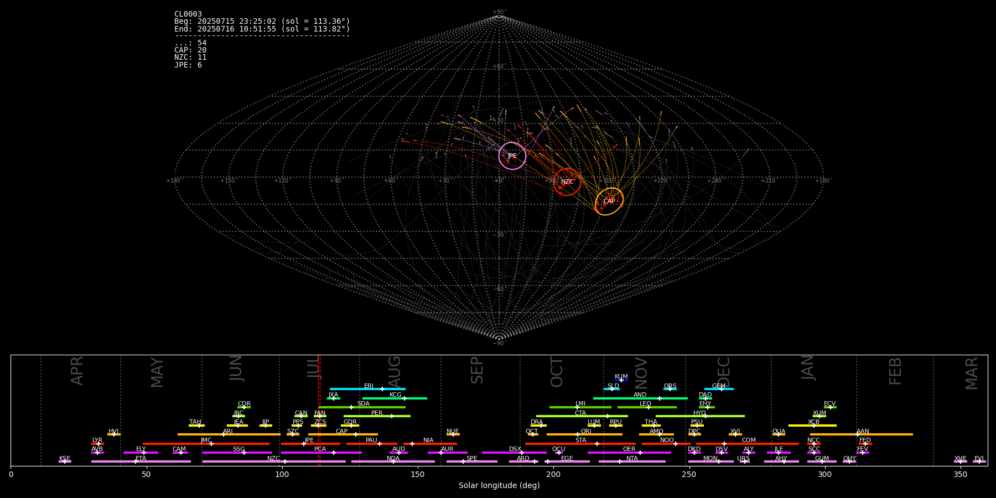
Task: Click the +90 latitude label atop map
Action: [499, 12]
